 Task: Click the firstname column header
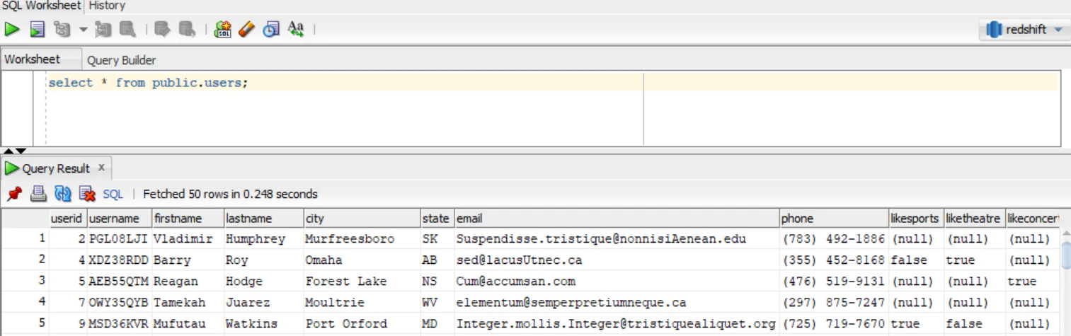tap(188, 219)
